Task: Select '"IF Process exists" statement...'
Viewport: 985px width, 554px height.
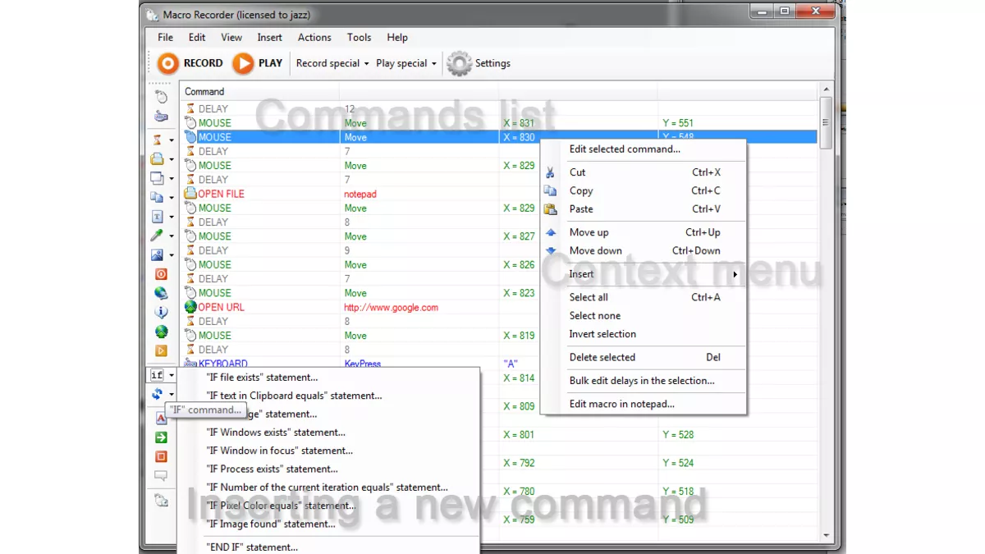Action: pyautogui.click(x=328, y=469)
